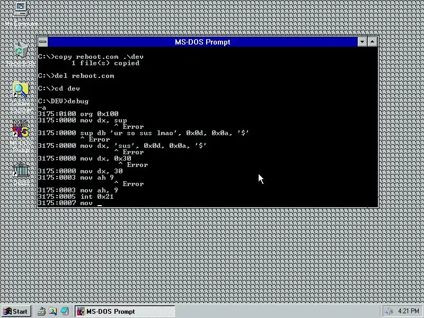Click the folder-with-magnifier quick launch icon
The width and height of the screenshot is (424, 318).
pyautogui.click(x=52, y=312)
